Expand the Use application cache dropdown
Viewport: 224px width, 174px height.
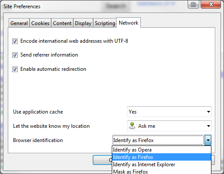(169, 112)
